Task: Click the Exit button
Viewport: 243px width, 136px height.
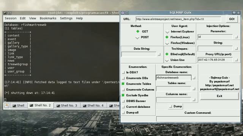Action: click(219, 96)
